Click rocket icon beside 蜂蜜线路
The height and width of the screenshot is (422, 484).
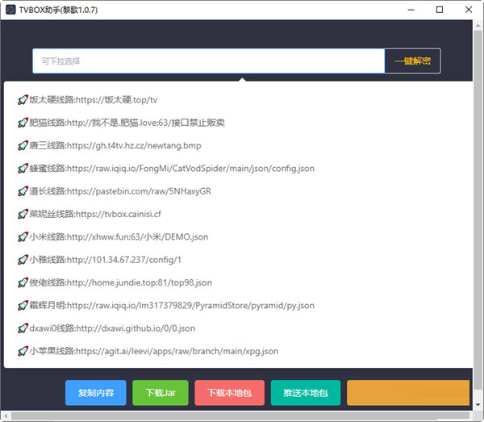[23, 169]
